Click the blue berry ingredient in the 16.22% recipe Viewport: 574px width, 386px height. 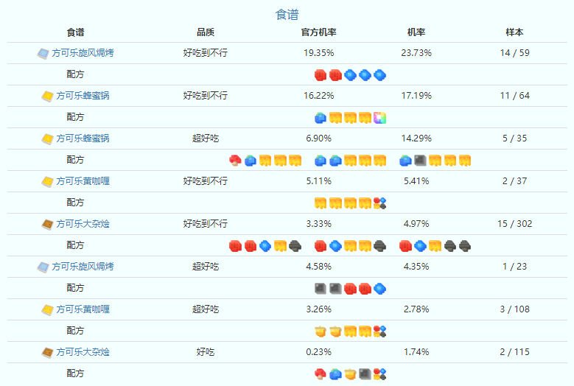pyautogui.click(x=321, y=118)
